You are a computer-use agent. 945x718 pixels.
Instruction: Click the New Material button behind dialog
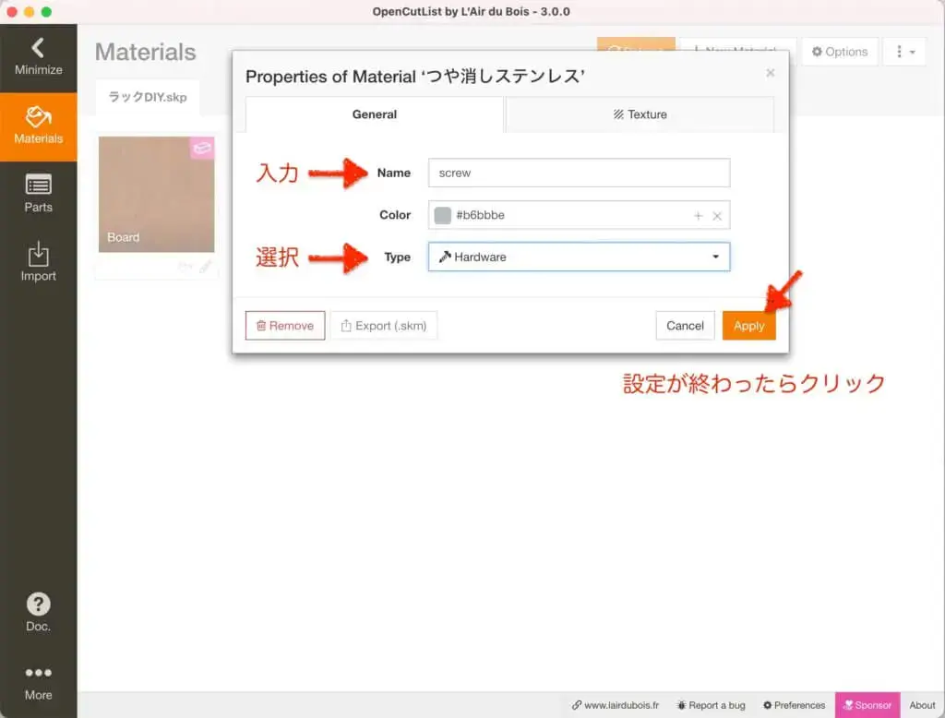pos(738,44)
